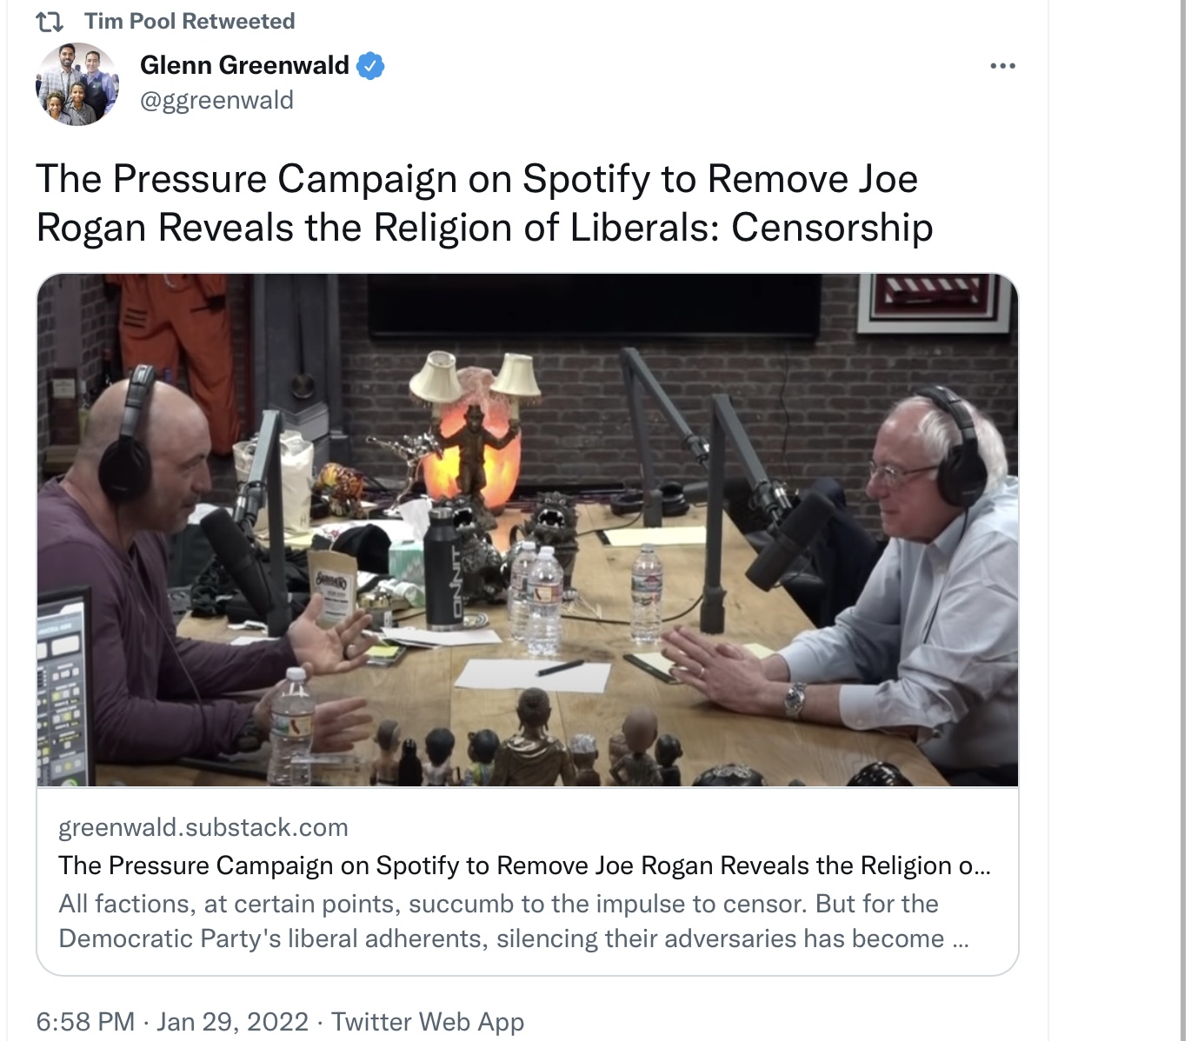
Task: Open the podcast studio preview image
Action: pos(528,530)
